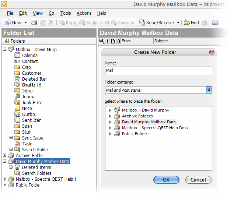The height and width of the screenshot is (201, 234).
Task: Click the Calendar folder icon
Action: [17, 55]
